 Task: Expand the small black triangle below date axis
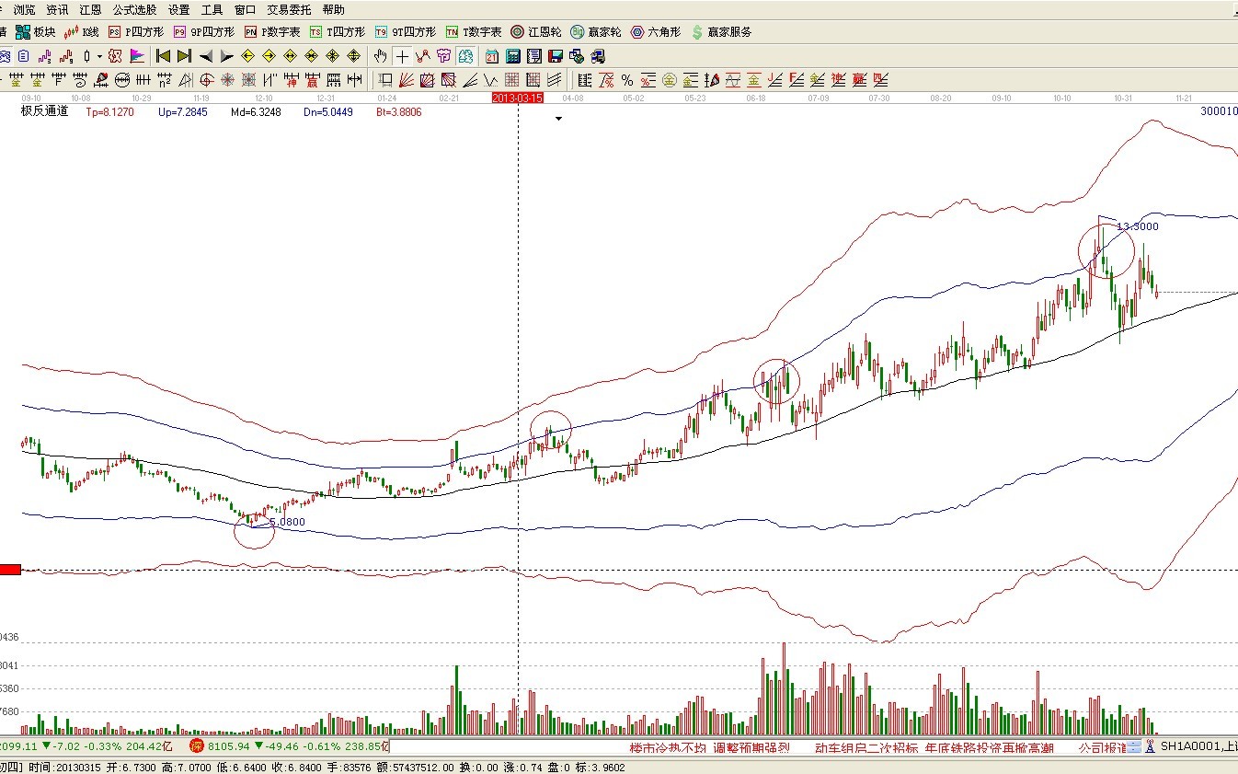557,119
